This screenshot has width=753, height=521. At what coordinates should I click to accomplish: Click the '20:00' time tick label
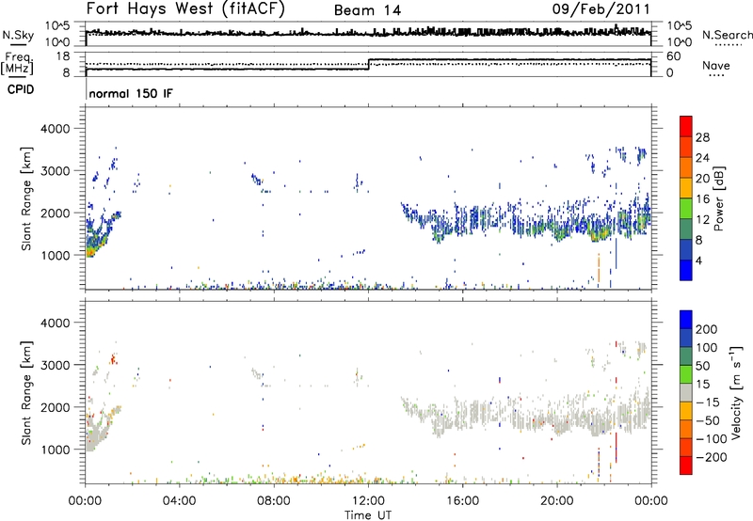(556, 500)
